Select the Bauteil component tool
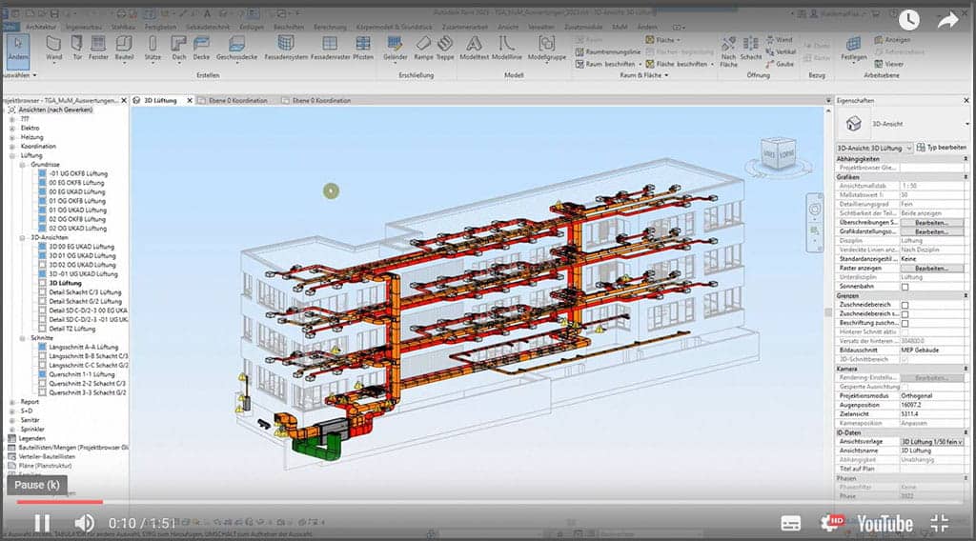Screen dimensions: 976x541 (x=125, y=48)
